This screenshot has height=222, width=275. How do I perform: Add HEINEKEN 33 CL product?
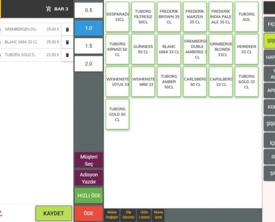coord(247,49)
